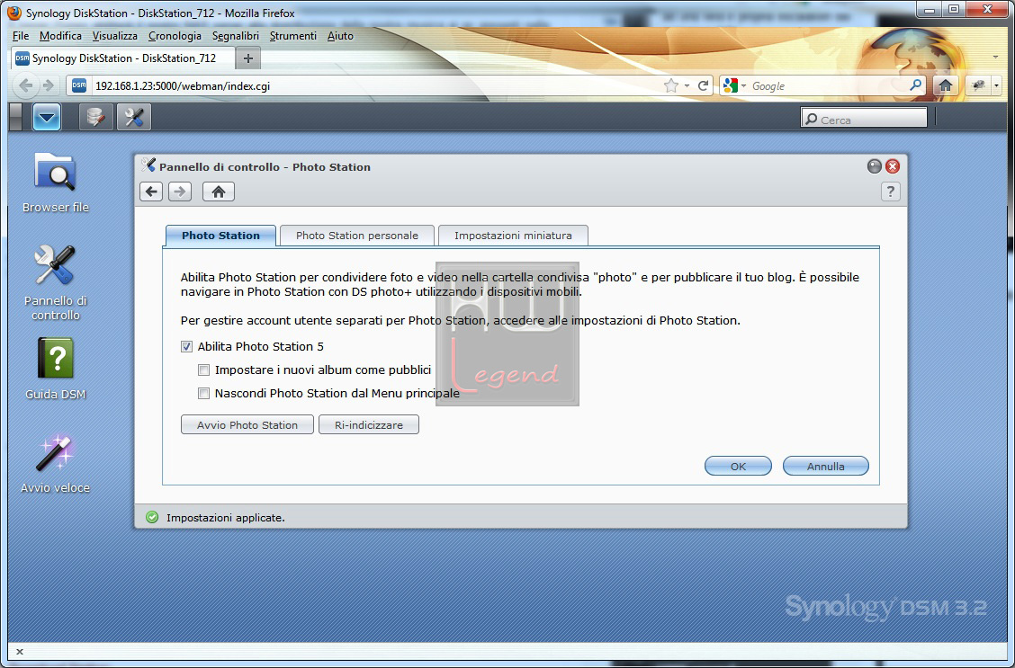The height and width of the screenshot is (668, 1015).
Task: Open the add-on icon dropdown arrow
Action: 996,85
